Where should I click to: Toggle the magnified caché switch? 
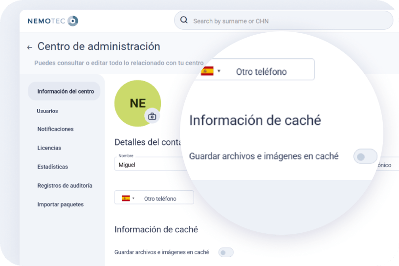365,156
